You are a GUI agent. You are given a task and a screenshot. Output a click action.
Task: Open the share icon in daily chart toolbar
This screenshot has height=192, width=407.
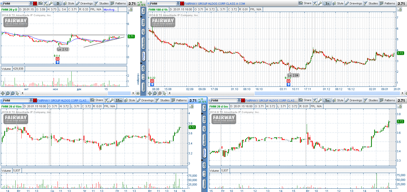point(40,3)
